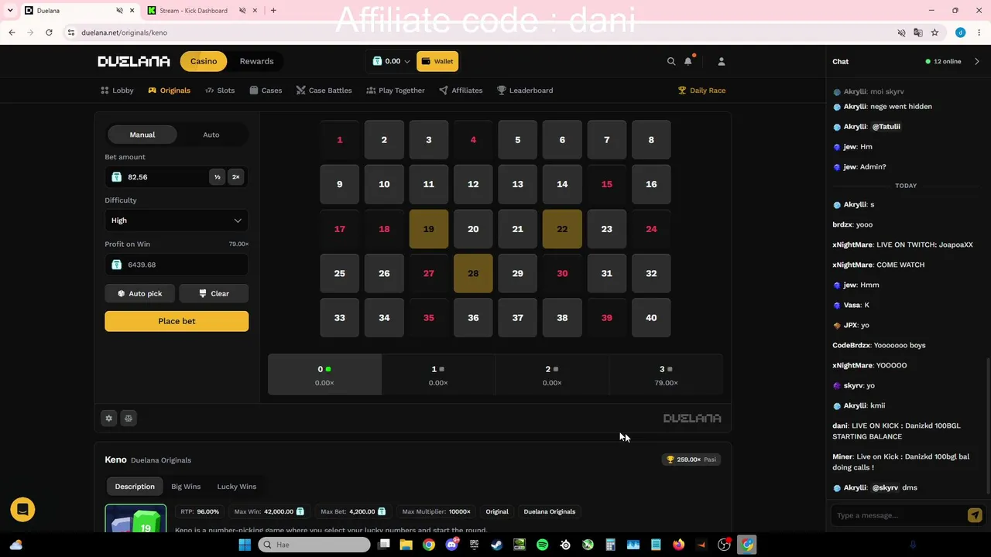Select the Big Wins tab
The width and height of the screenshot is (991, 557).
point(186,487)
